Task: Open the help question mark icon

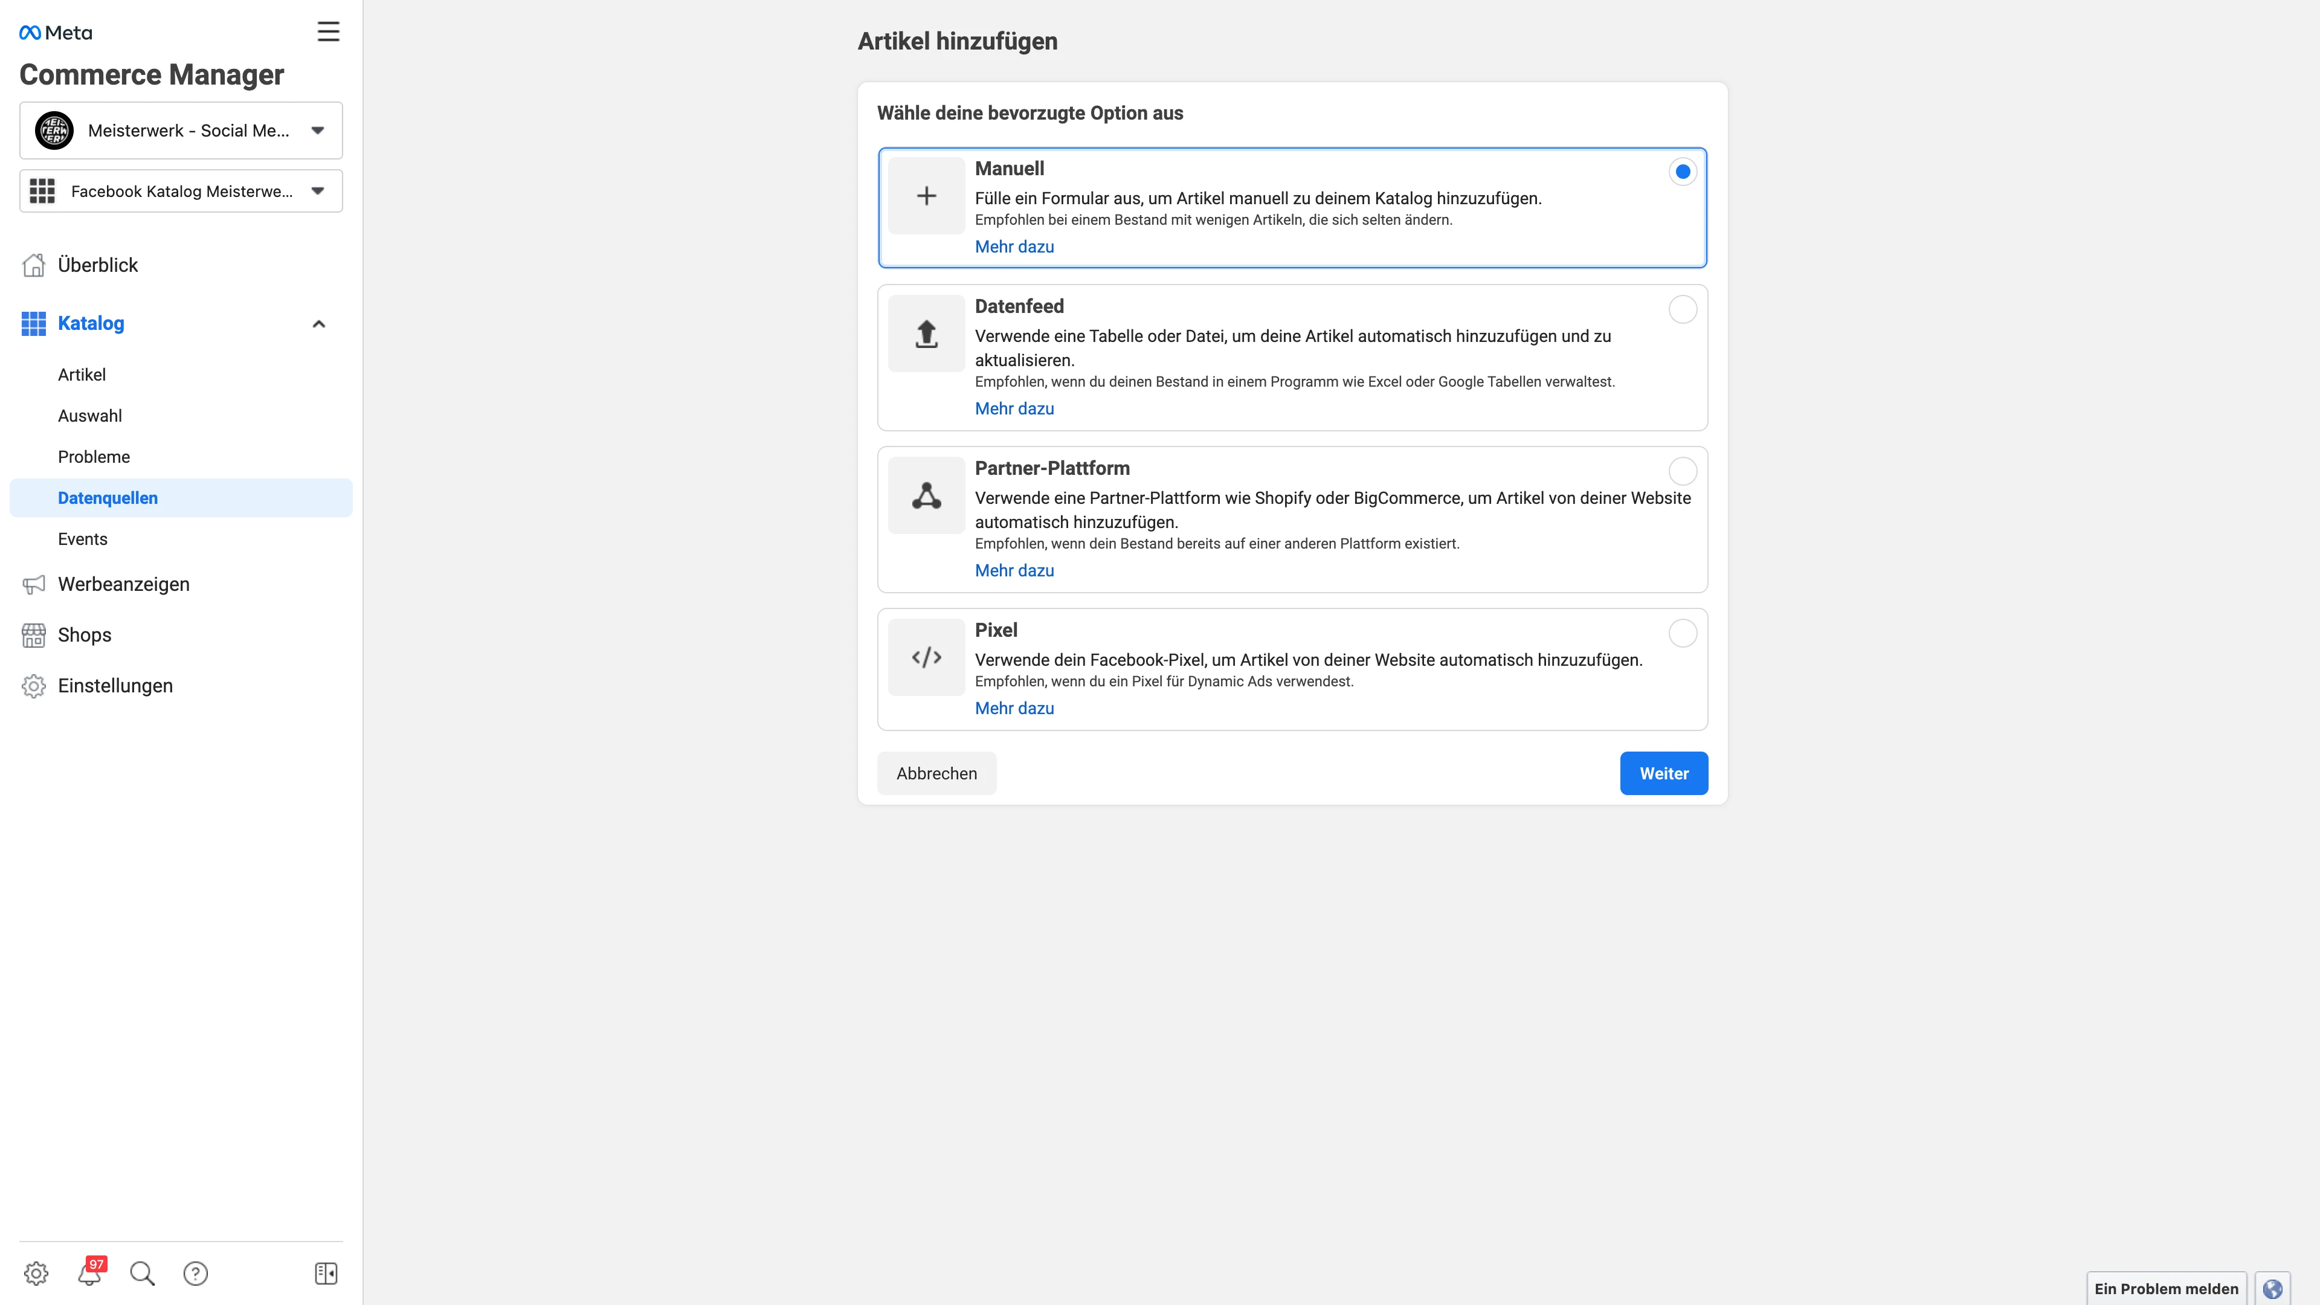Action: 195,1274
